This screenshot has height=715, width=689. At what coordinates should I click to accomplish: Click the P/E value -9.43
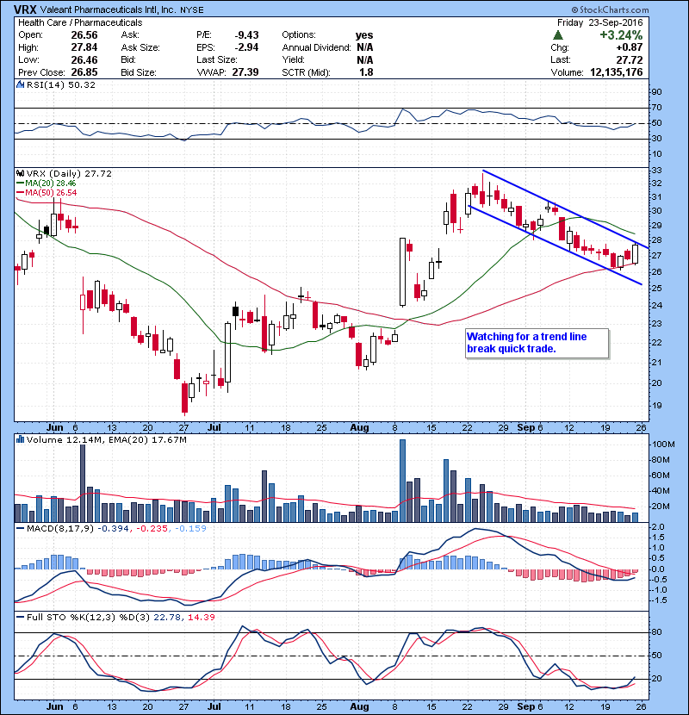(x=246, y=35)
